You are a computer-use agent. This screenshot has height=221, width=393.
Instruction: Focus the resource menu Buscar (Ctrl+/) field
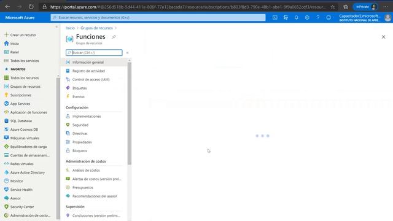[94, 53]
